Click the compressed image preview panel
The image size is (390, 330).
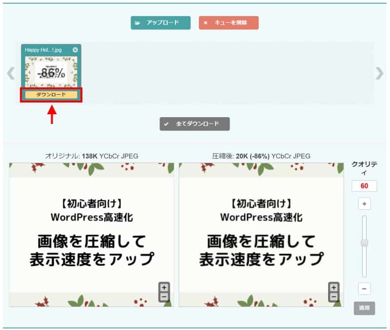click(x=261, y=234)
